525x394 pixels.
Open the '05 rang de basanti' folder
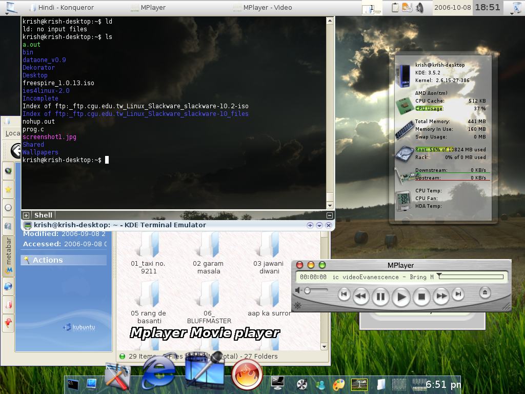148,303
